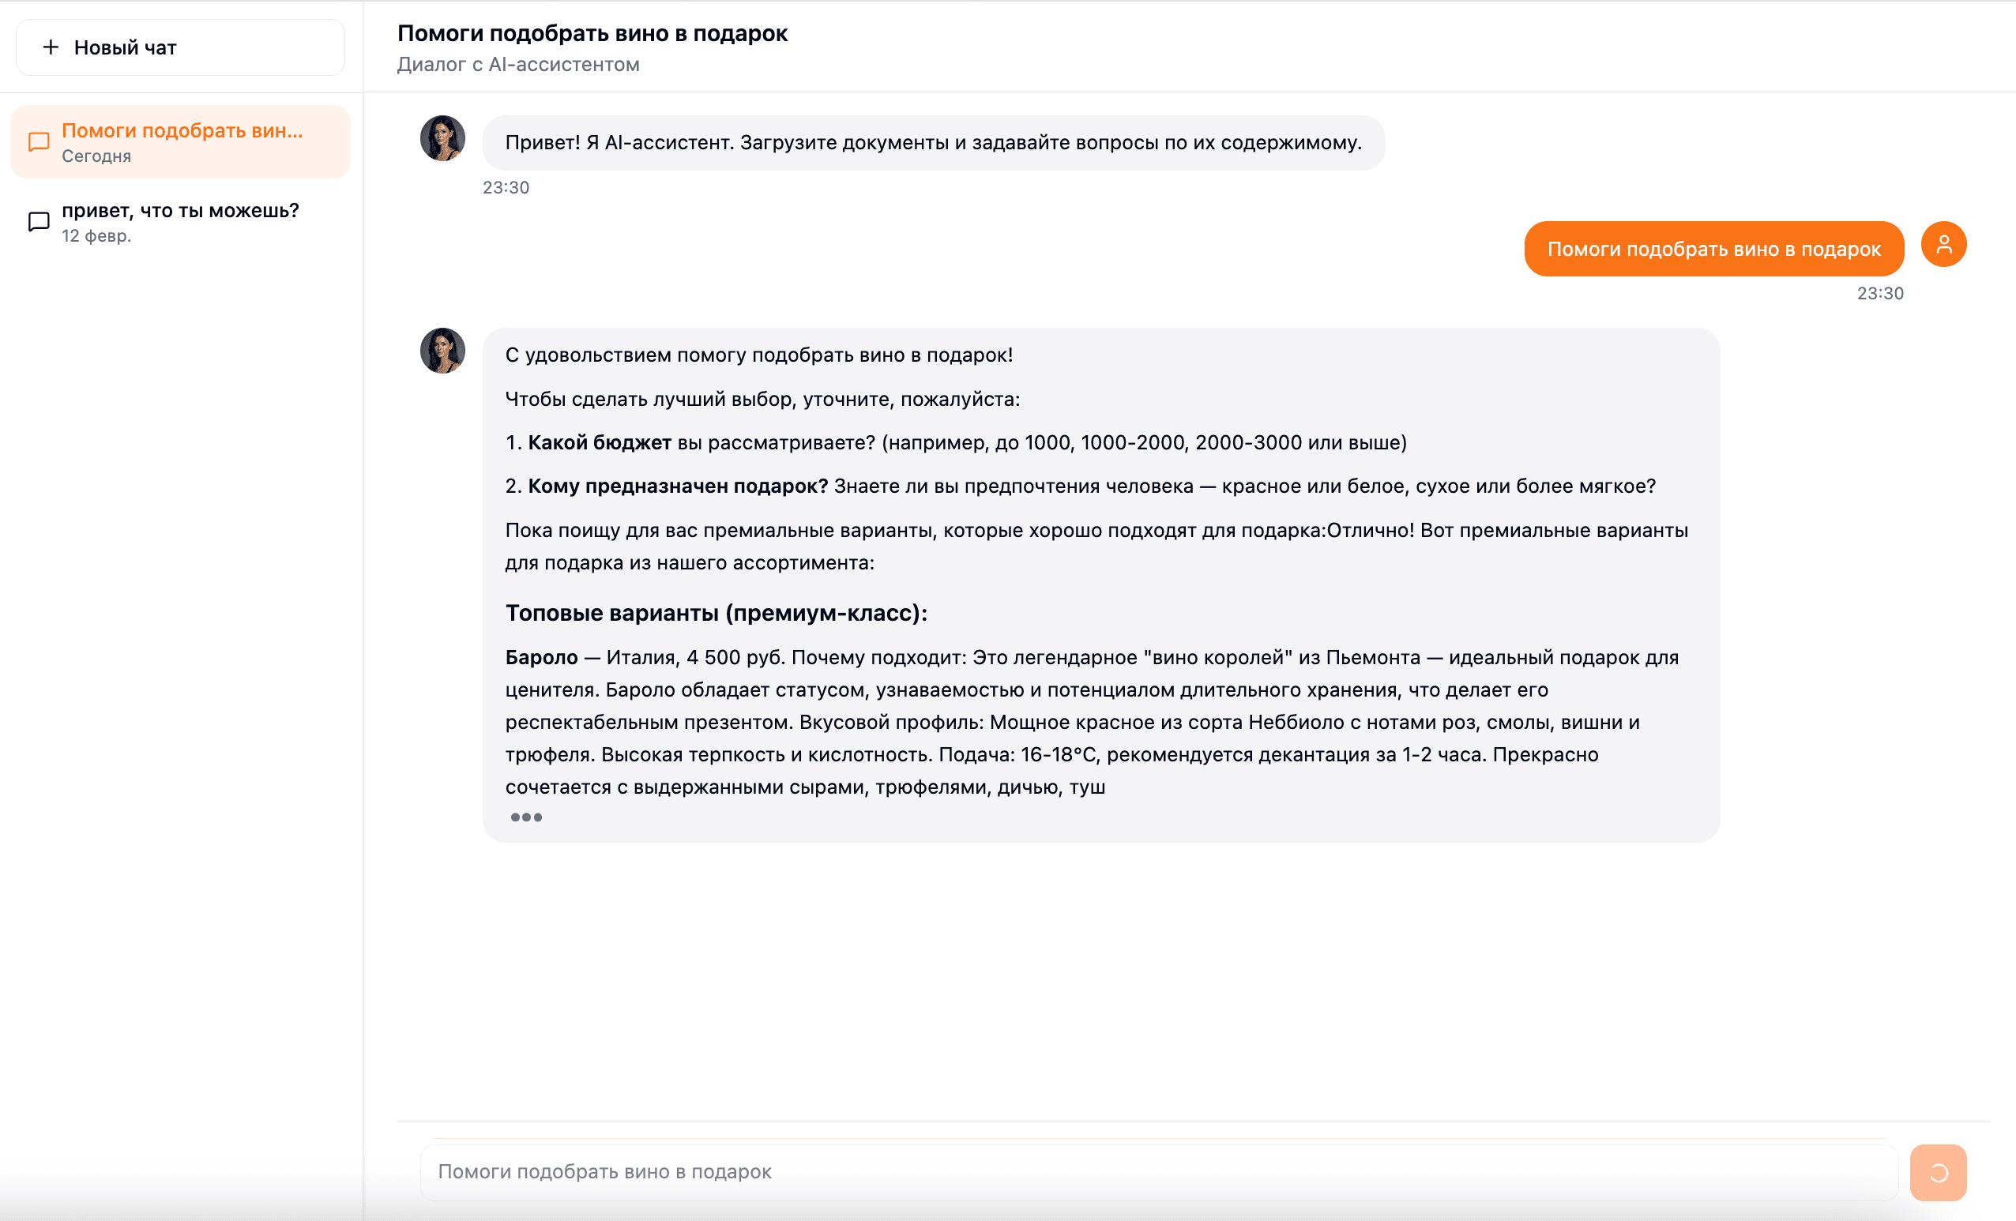Open the 'Помоги подобрать вин...' conversation
This screenshot has width=2016, height=1221.
click(x=182, y=131)
